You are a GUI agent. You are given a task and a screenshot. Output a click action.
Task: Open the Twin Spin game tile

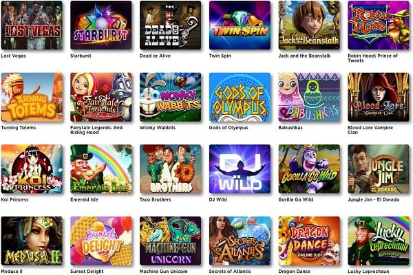240,25
